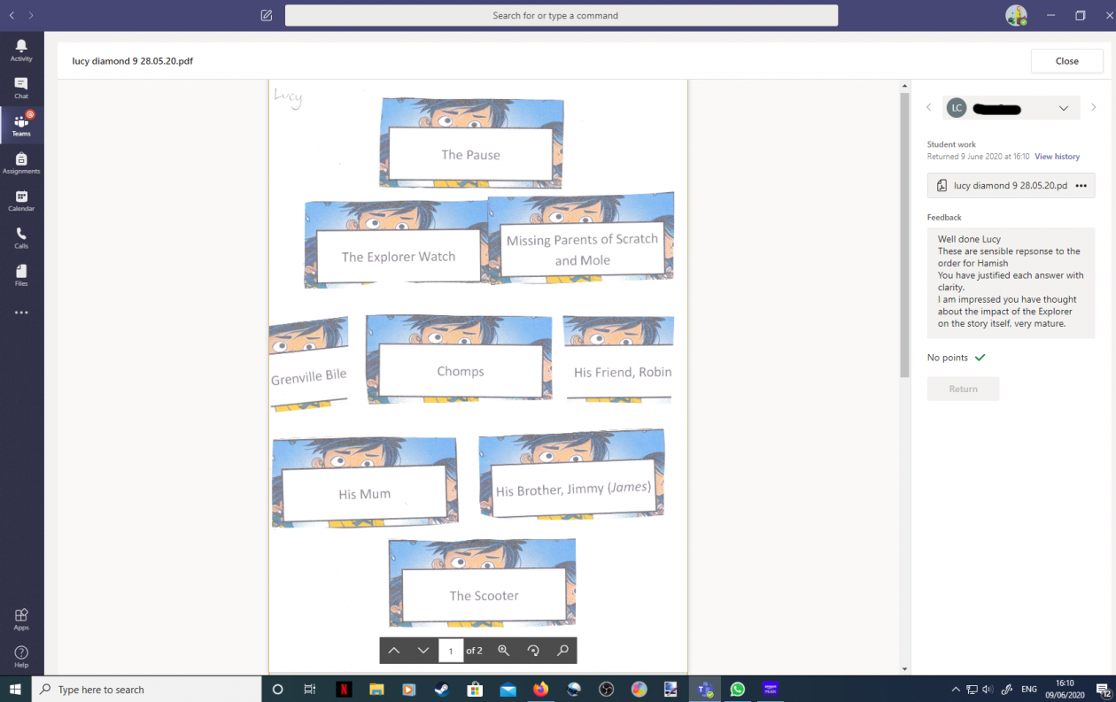Screen dimensions: 1116x702
Task: Click the PDF title 'lucy diamond 9 28.05.20.pdf'
Action: (133, 61)
